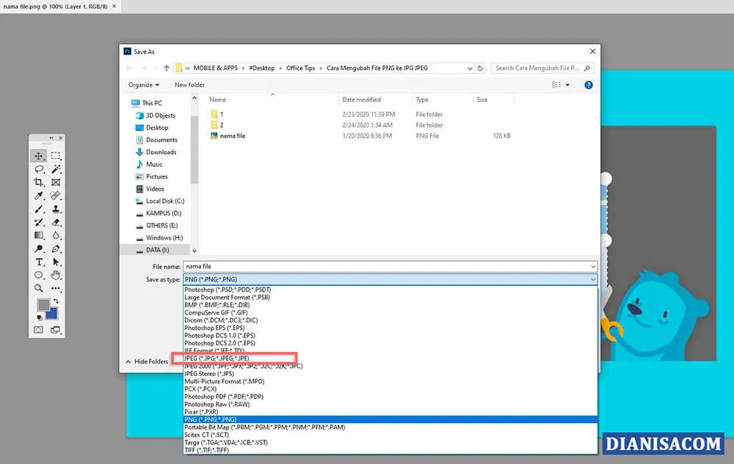Pick the Eyedropper tool
The height and width of the screenshot is (464, 734).
click(x=39, y=196)
